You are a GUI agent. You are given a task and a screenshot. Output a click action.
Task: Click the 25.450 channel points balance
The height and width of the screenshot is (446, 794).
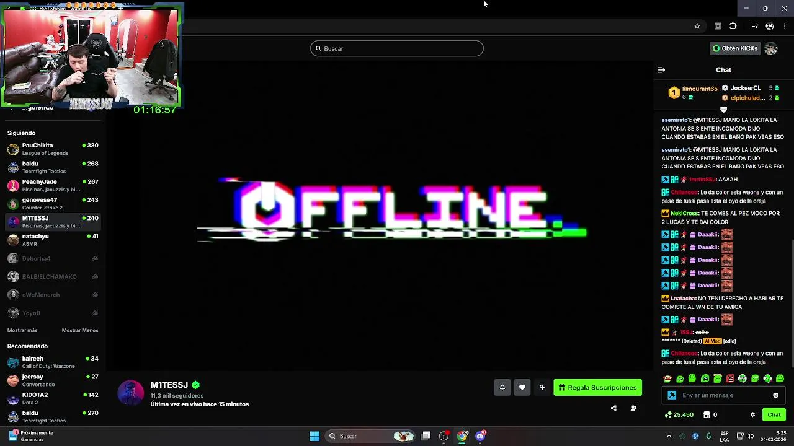pos(679,414)
